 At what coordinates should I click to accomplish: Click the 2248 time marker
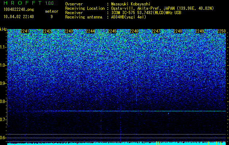click(x=178, y=31)
